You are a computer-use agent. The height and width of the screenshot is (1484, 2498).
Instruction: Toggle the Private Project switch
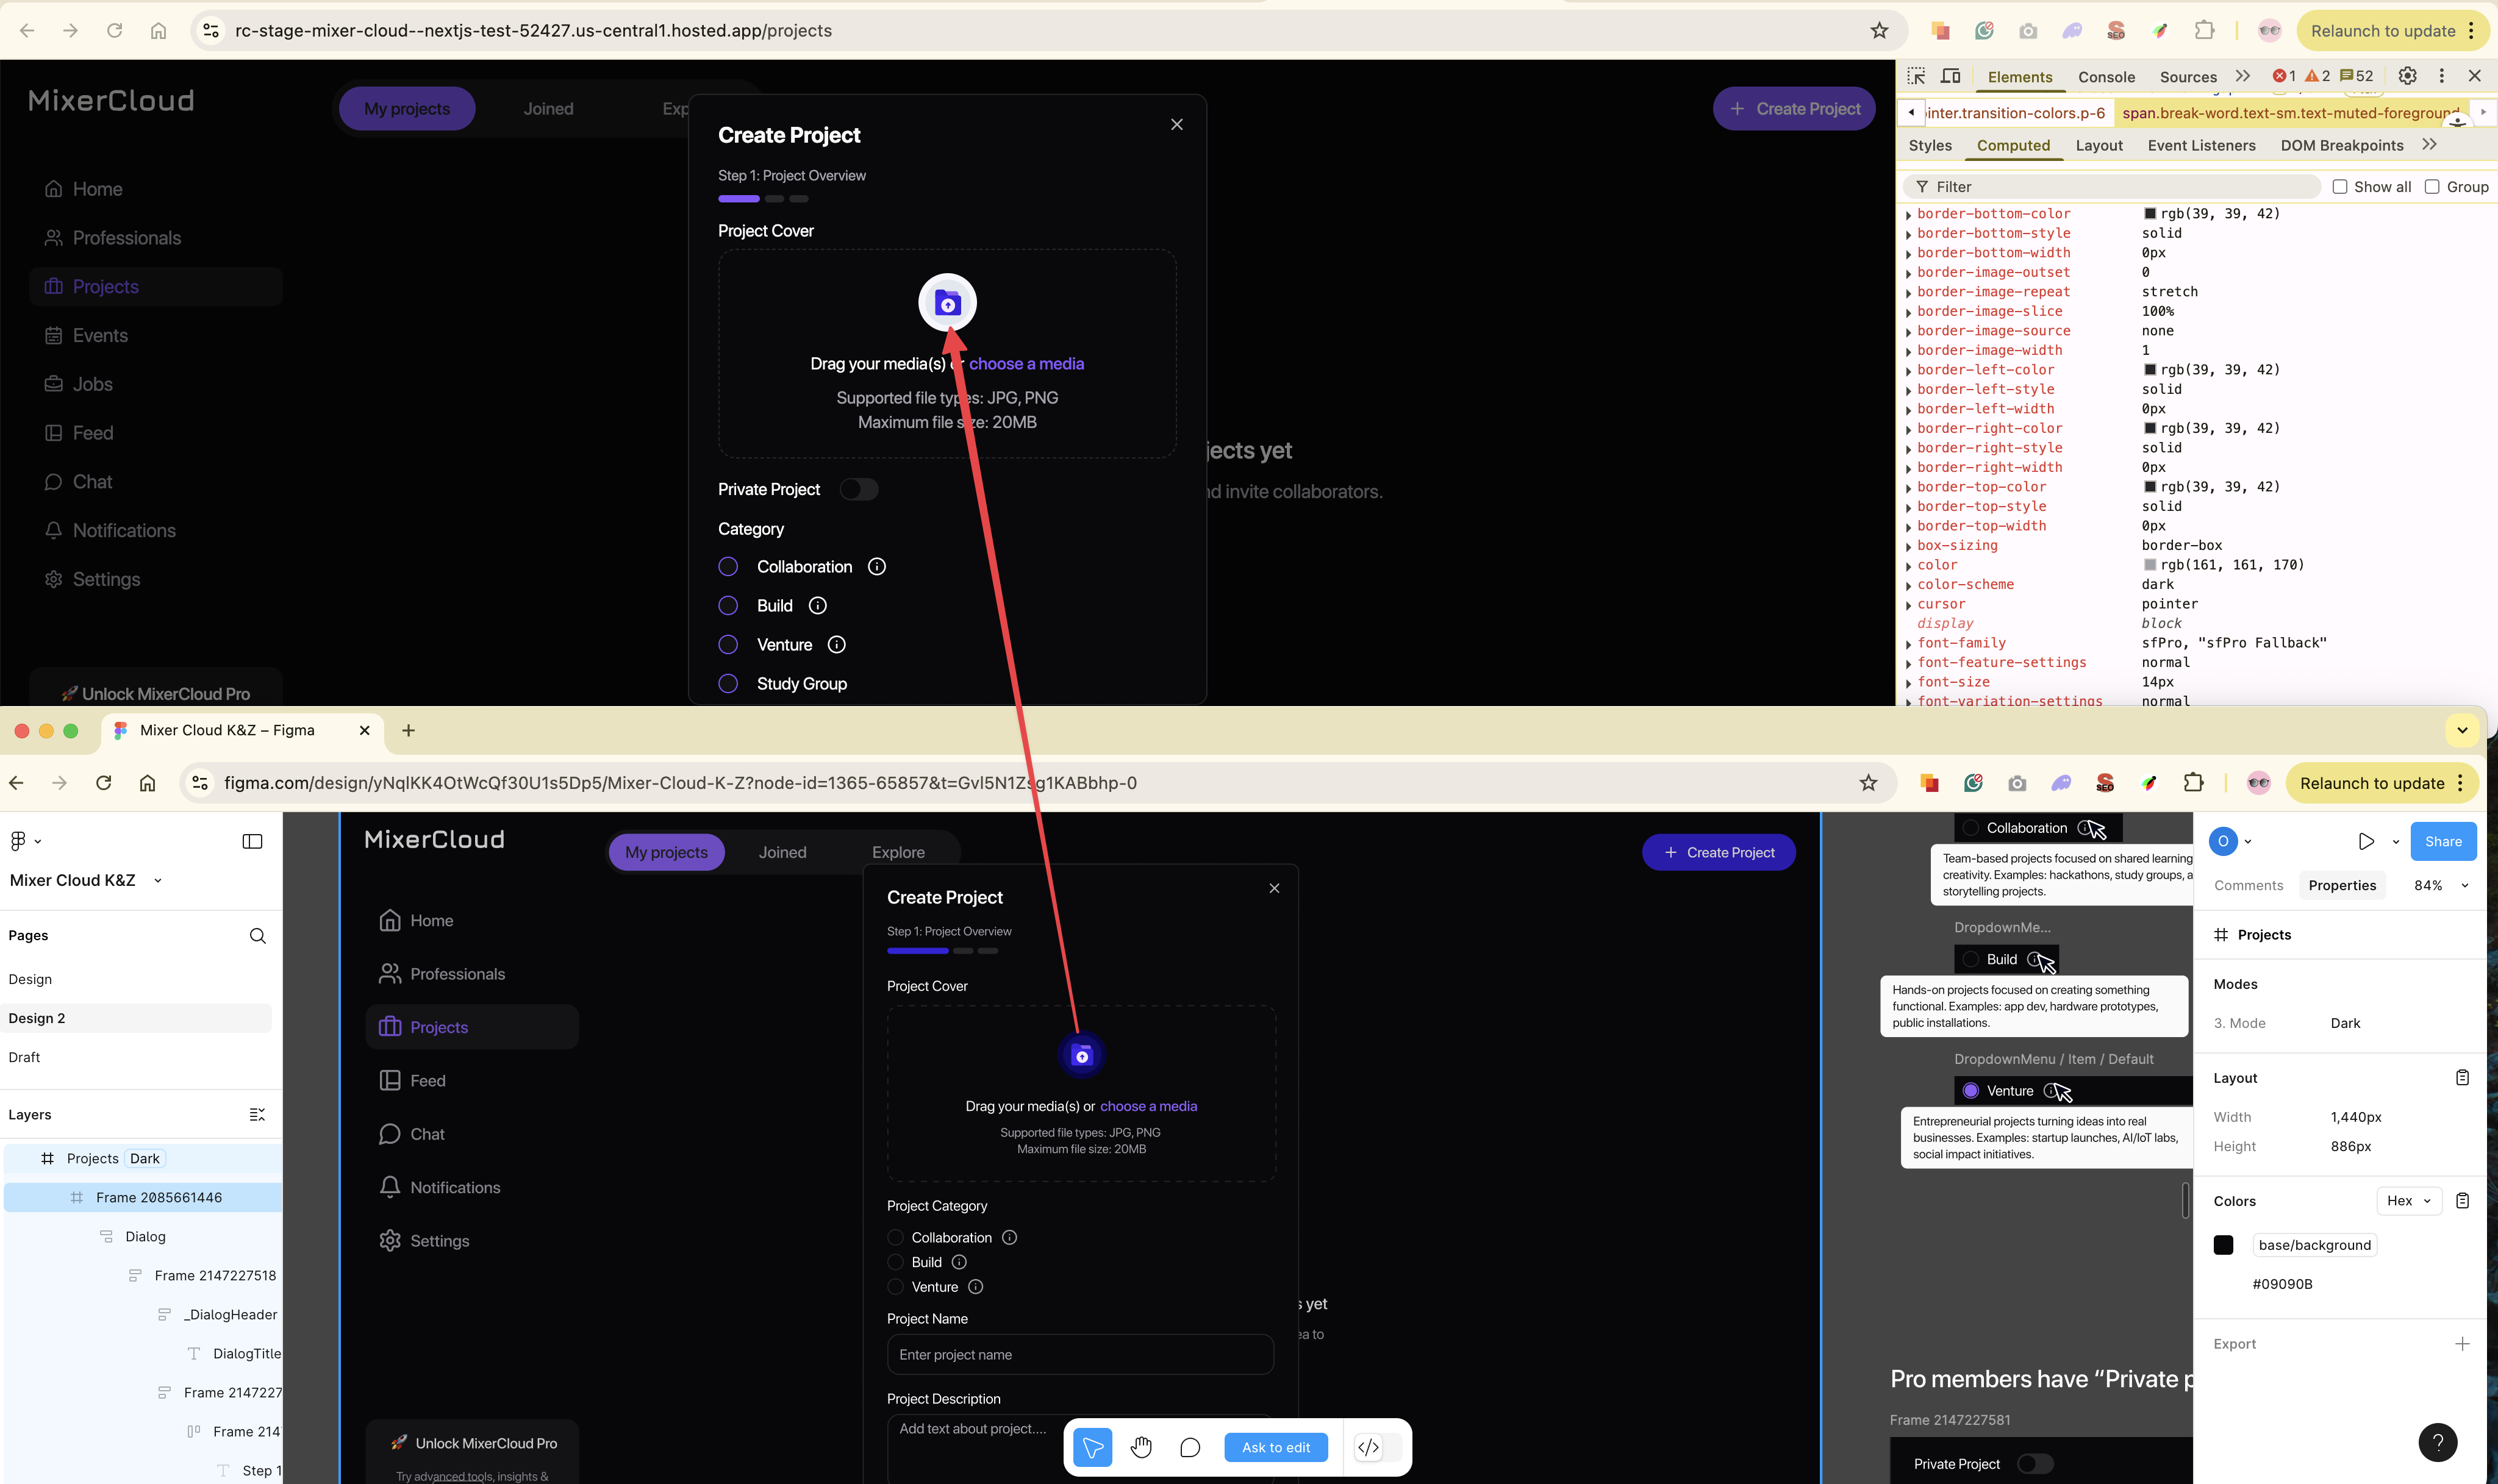[x=858, y=489]
